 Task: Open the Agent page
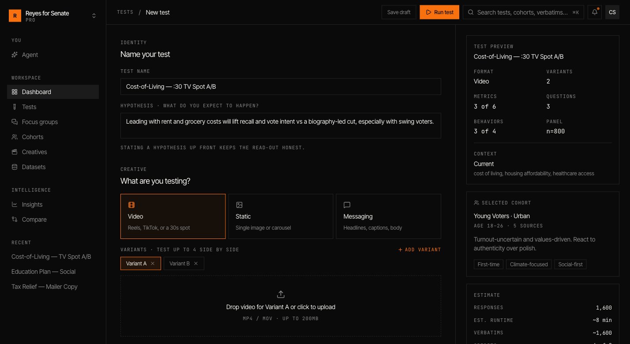click(53, 55)
